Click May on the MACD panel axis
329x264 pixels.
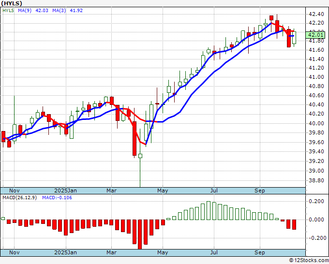163,252
